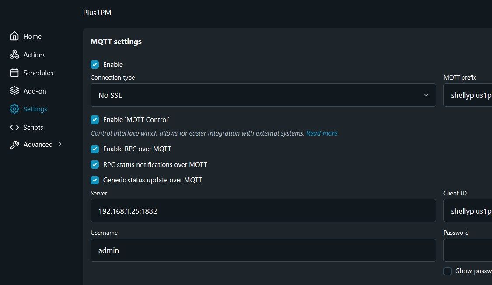Disable RPC over MQTT checkbox
Viewport: 492px width, 285px height.
coord(94,149)
